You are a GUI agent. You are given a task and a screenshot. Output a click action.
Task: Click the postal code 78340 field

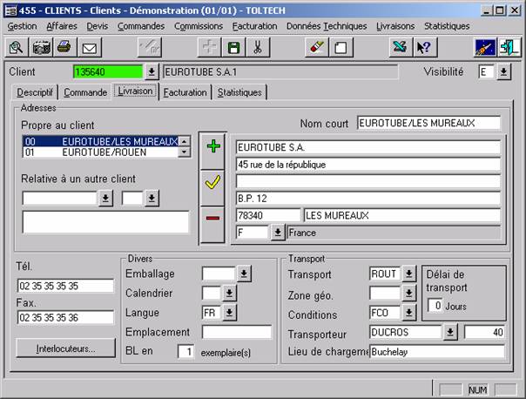268,215
